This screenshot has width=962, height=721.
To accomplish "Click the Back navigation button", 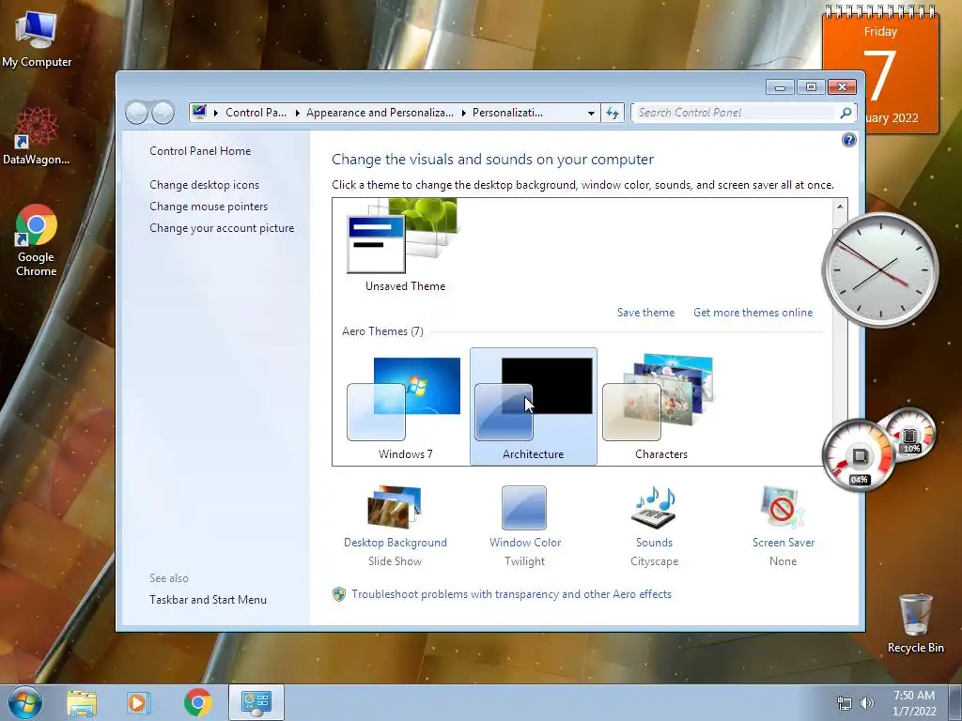I will point(136,113).
